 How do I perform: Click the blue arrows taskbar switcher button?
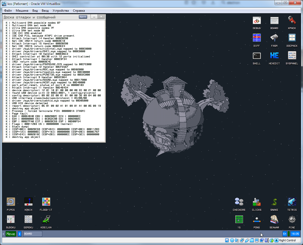coord(19,234)
